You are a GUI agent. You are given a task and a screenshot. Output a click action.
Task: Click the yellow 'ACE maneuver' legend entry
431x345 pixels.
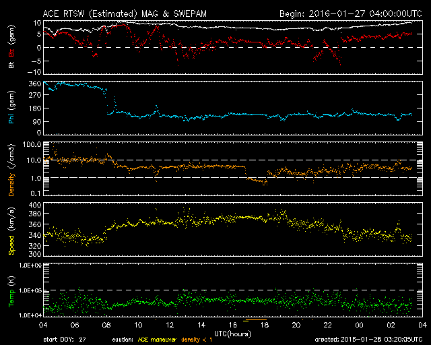click(x=157, y=340)
